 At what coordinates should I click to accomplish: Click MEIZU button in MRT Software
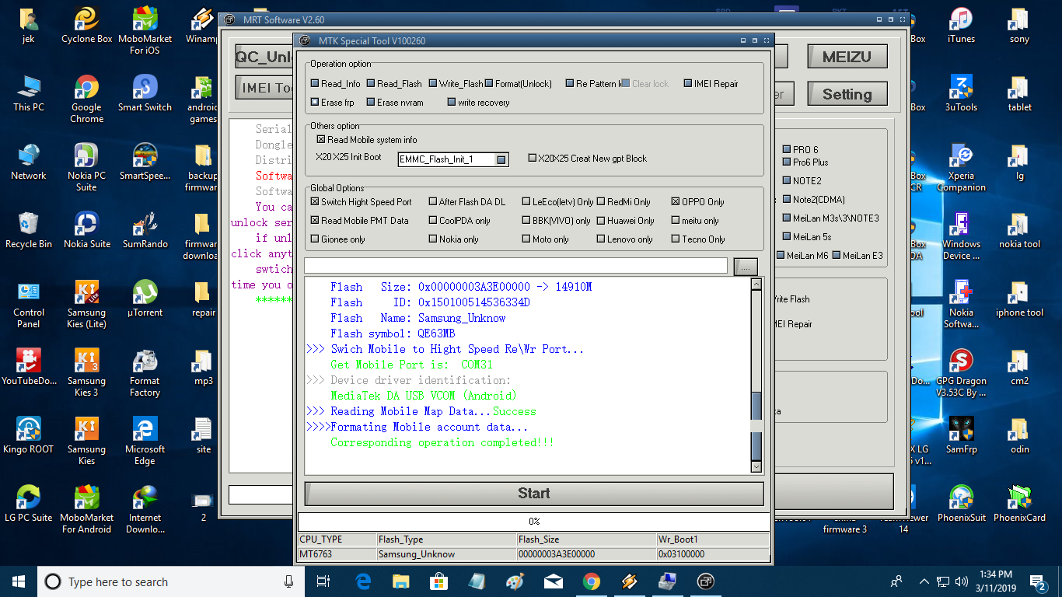pos(847,58)
